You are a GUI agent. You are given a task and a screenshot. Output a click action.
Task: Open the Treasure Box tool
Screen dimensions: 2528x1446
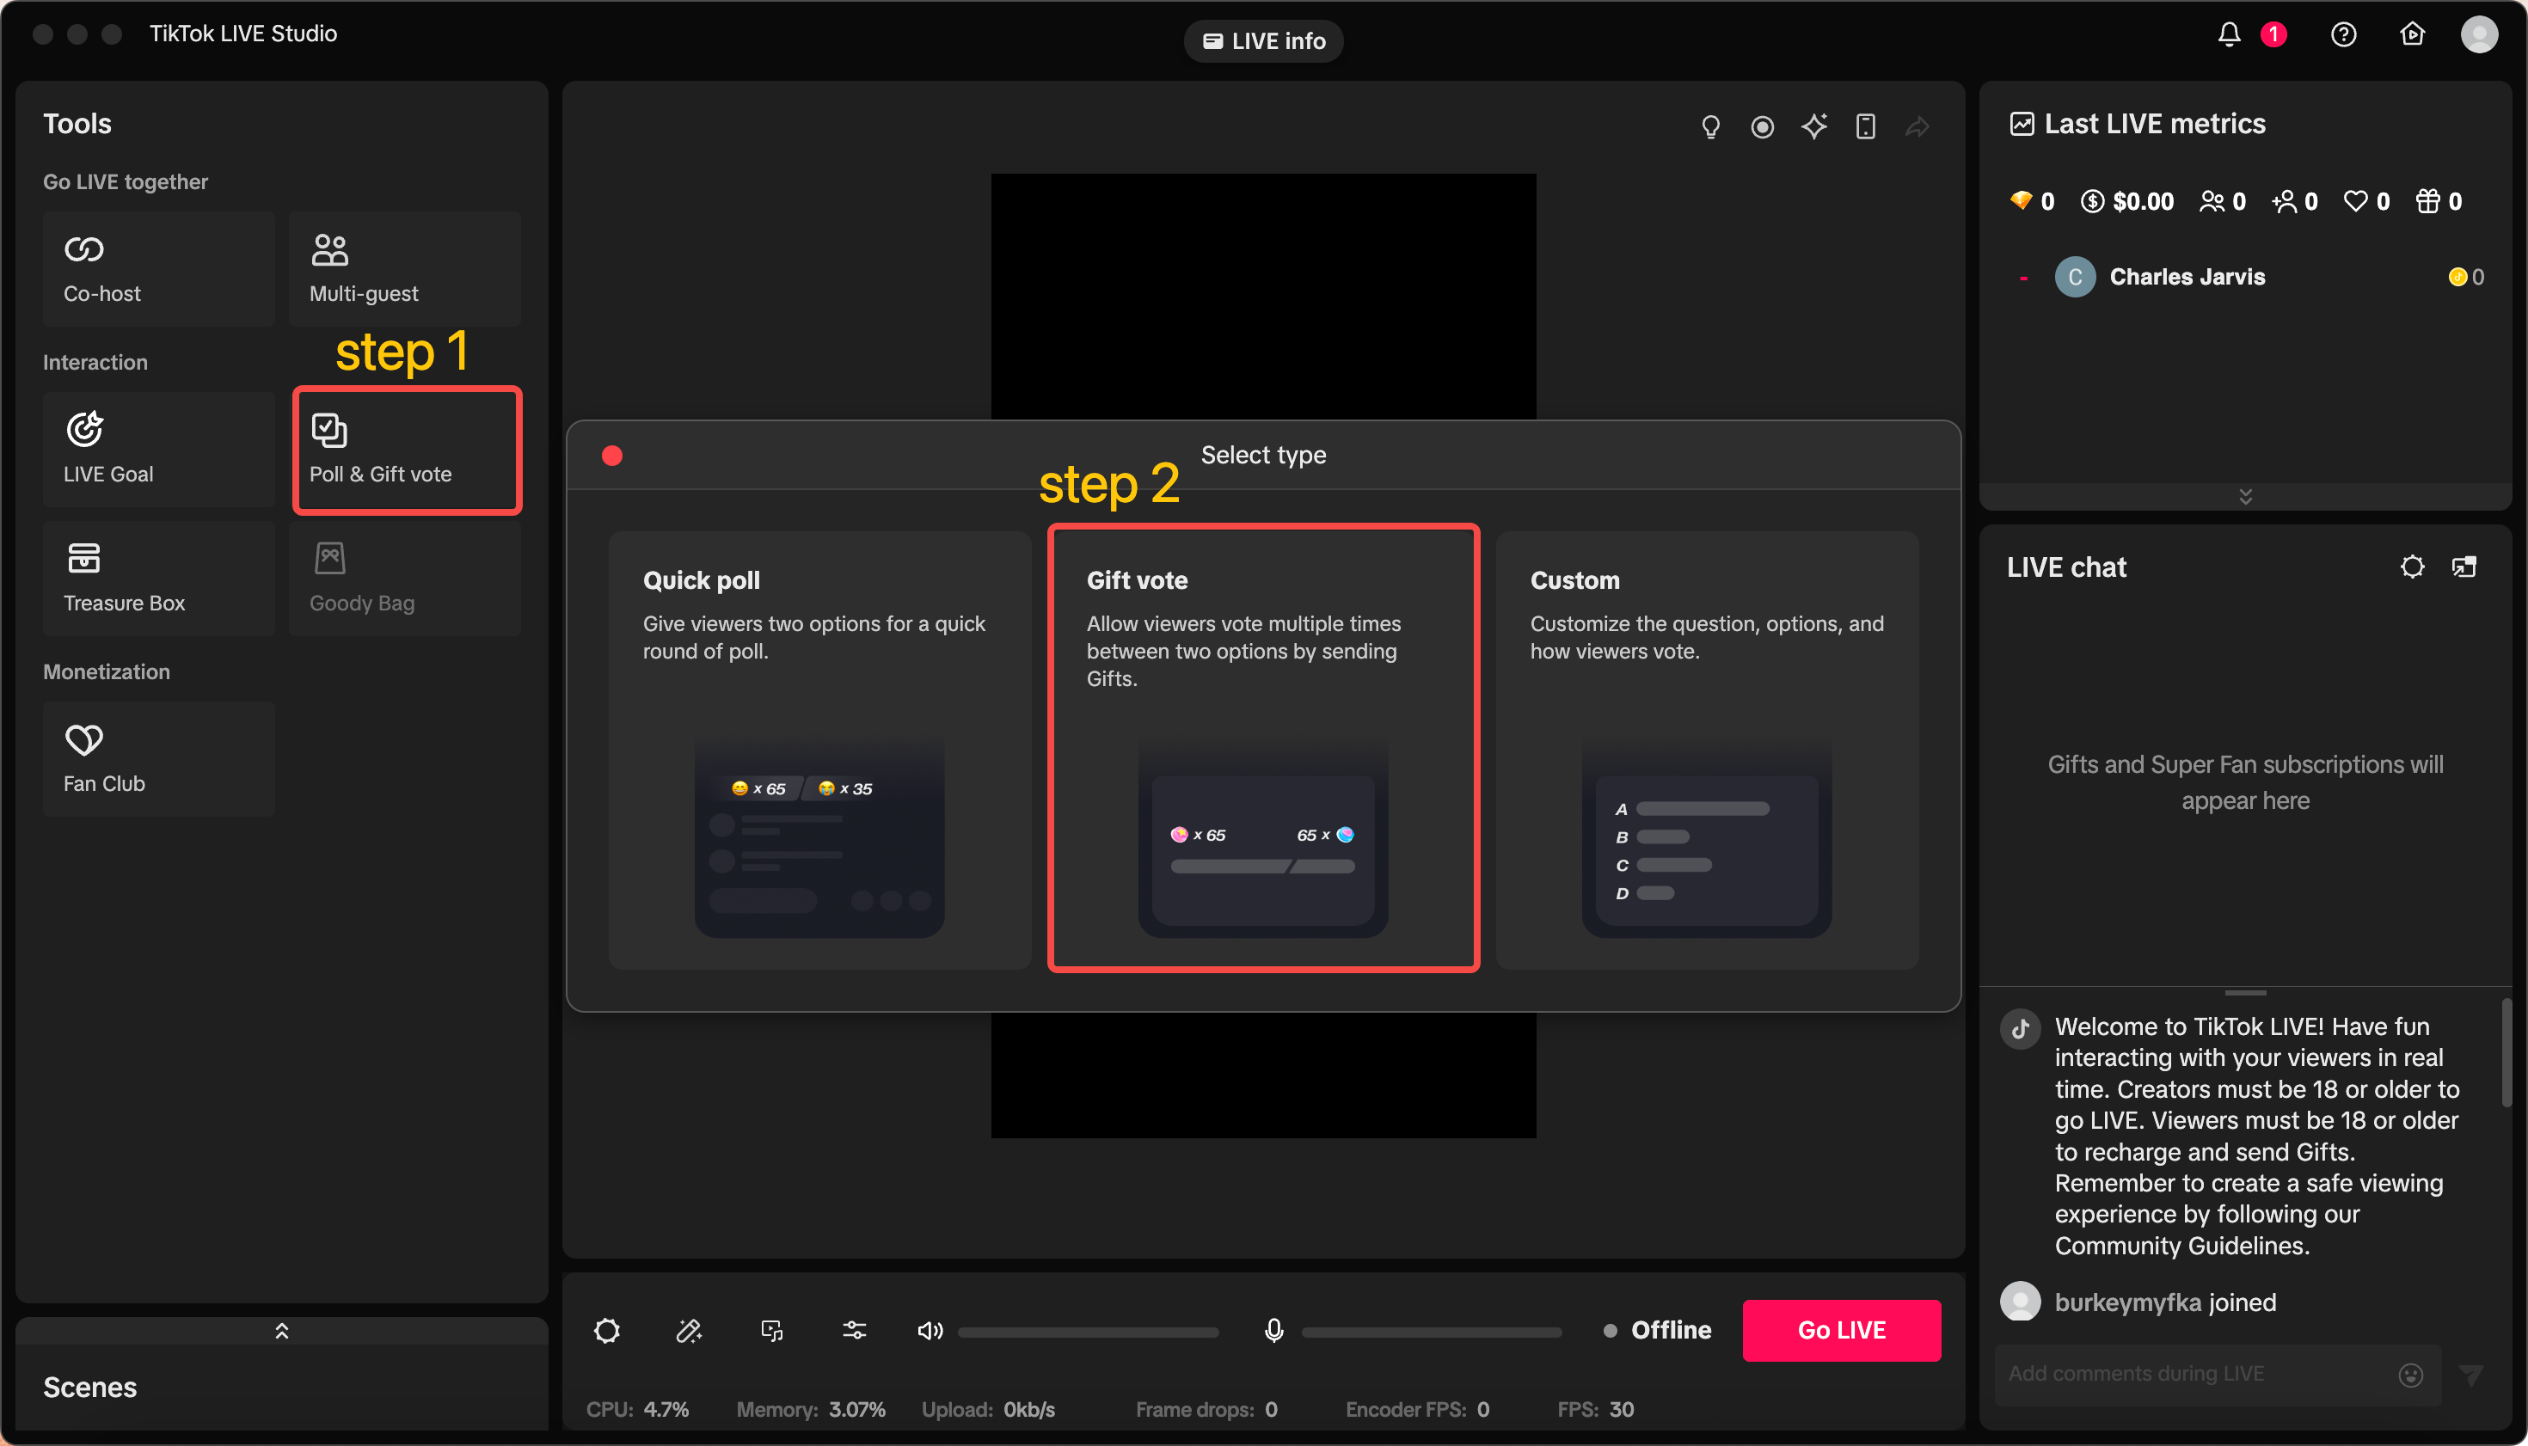158,578
